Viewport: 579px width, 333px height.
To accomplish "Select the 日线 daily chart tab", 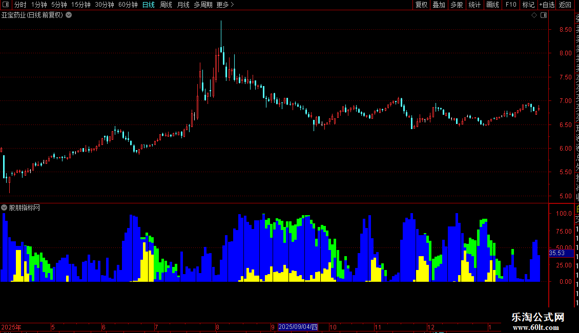I will (149, 5).
